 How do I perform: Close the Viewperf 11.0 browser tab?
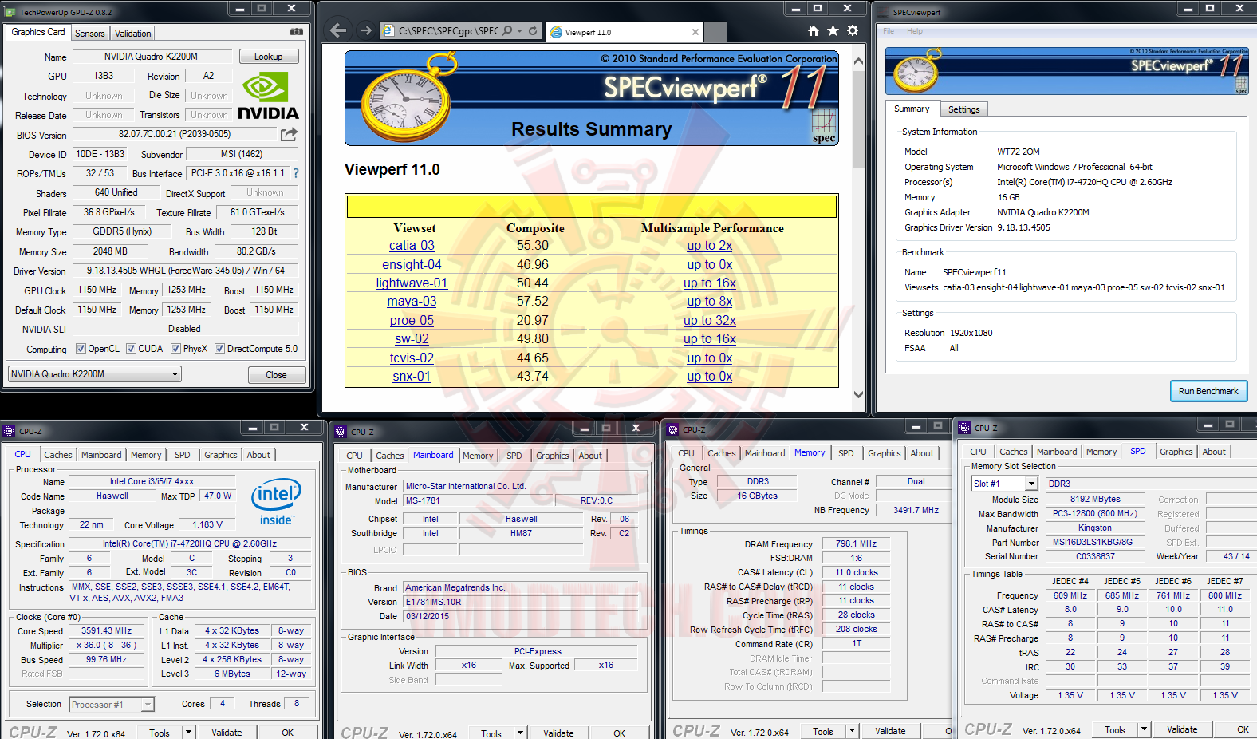point(695,32)
